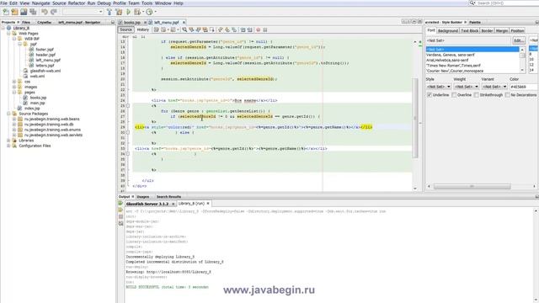
Task: Click rerun icon in Output panel sidebar
Action: [120, 204]
